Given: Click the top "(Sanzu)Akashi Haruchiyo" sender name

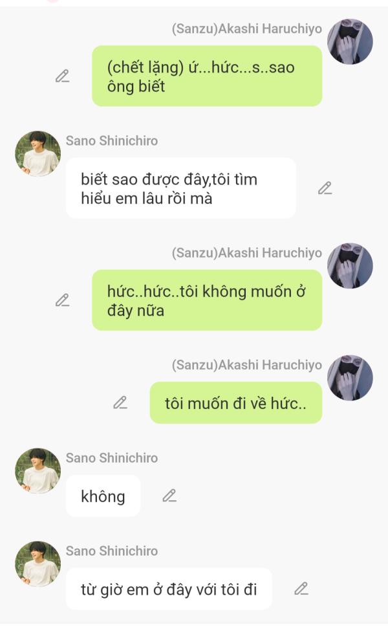Looking at the screenshot, I should coord(246,28).
